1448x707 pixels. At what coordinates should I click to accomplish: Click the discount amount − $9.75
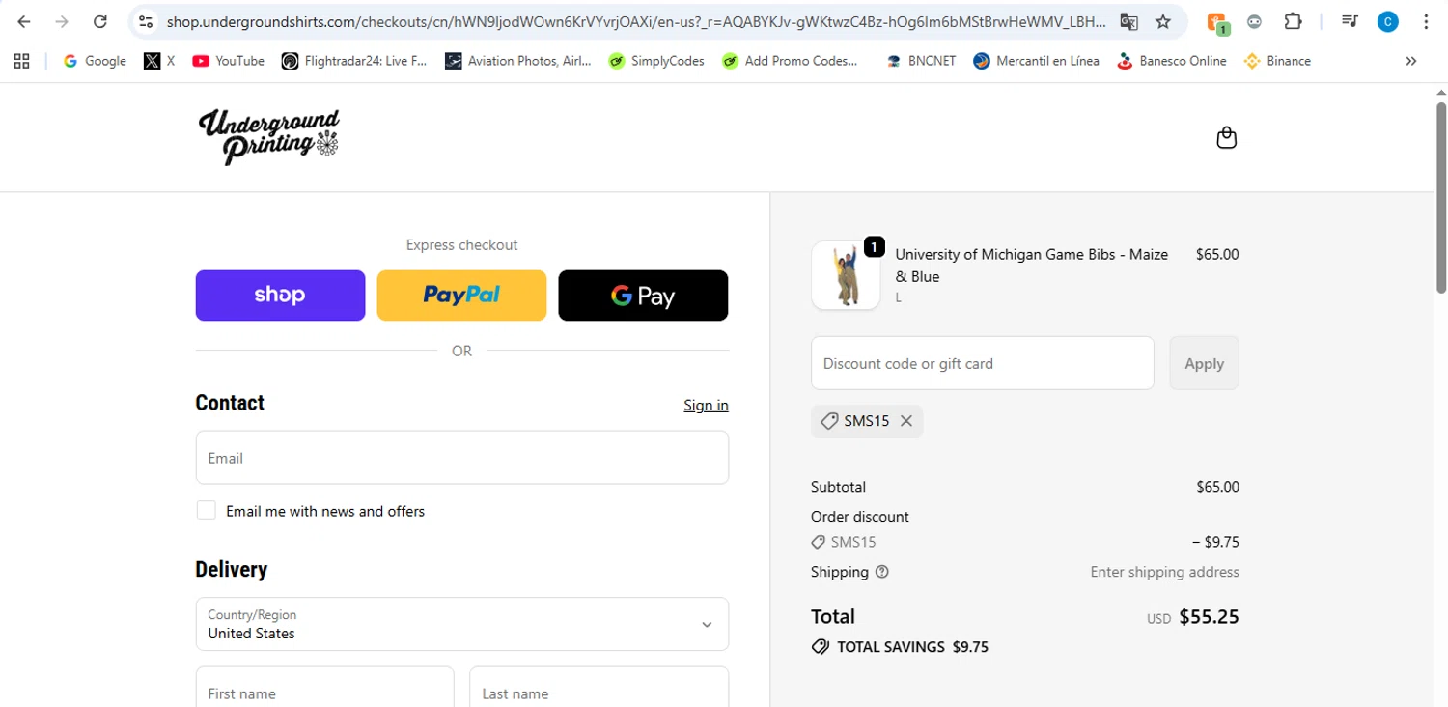coord(1215,542)
